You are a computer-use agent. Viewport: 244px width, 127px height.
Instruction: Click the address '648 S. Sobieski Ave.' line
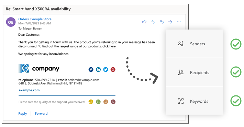click(x=50, y=83)
